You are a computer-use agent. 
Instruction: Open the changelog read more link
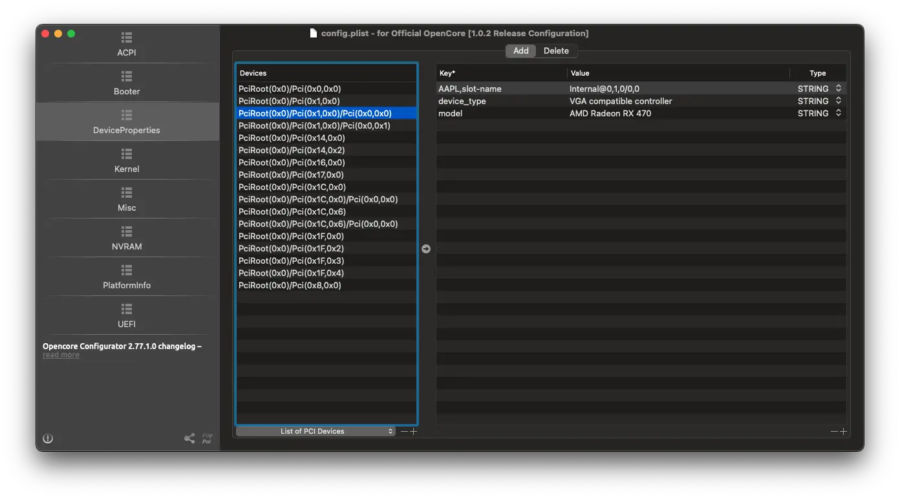[61, 355]
